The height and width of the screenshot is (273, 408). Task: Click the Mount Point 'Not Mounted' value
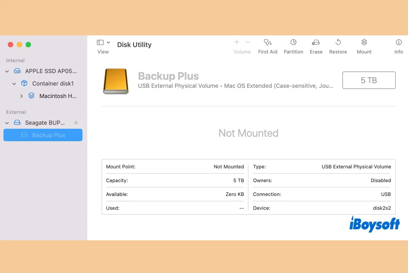tap(229, 167)
